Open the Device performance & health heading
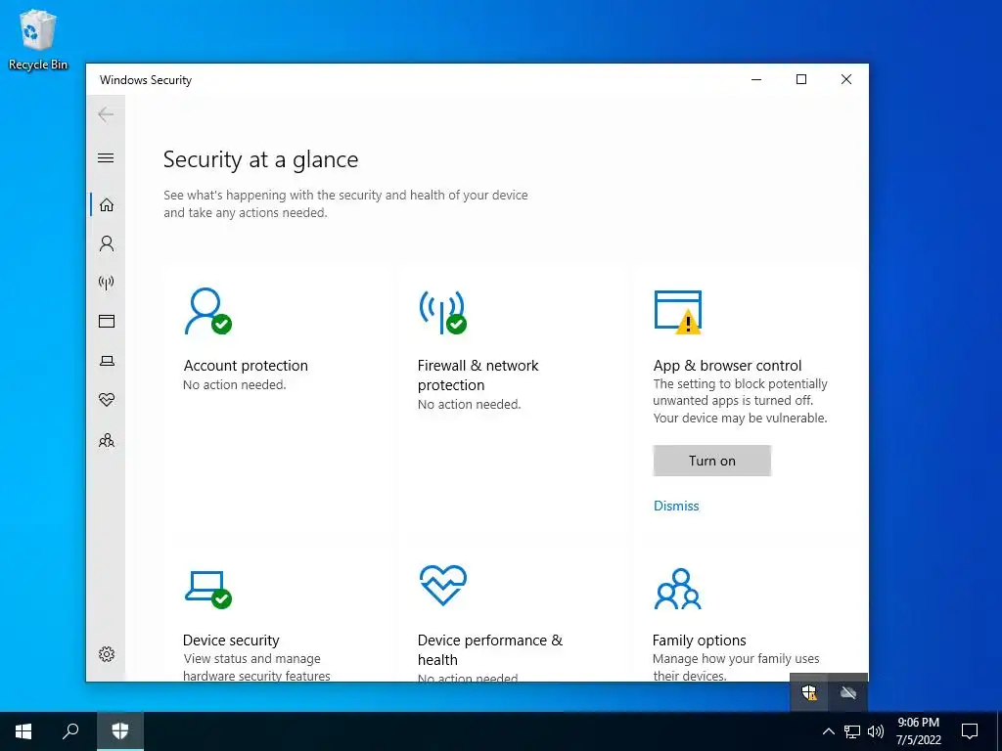 coord(490,649)
